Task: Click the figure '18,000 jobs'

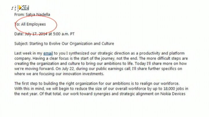Action: tap(176, 89)
